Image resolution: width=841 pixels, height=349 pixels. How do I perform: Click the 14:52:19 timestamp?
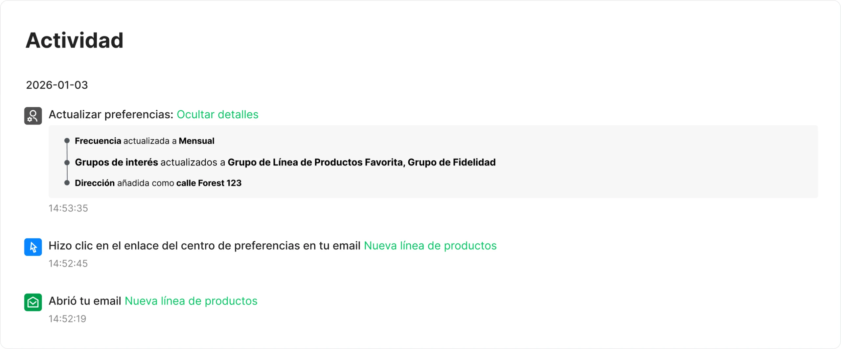pyautogui.click(x=67, y=318)
